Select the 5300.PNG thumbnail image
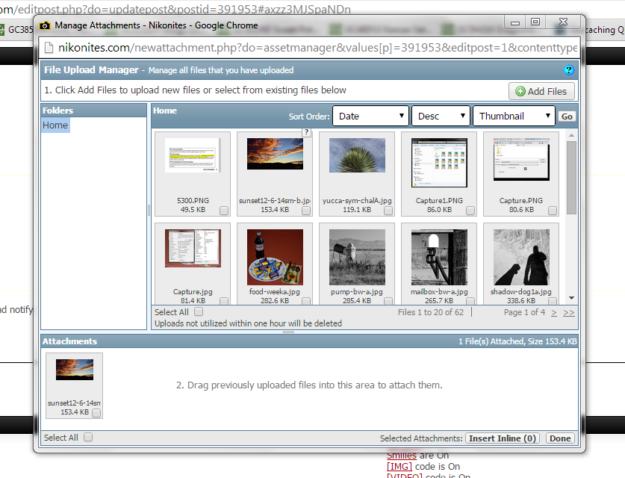 click(x=192, y=155)
